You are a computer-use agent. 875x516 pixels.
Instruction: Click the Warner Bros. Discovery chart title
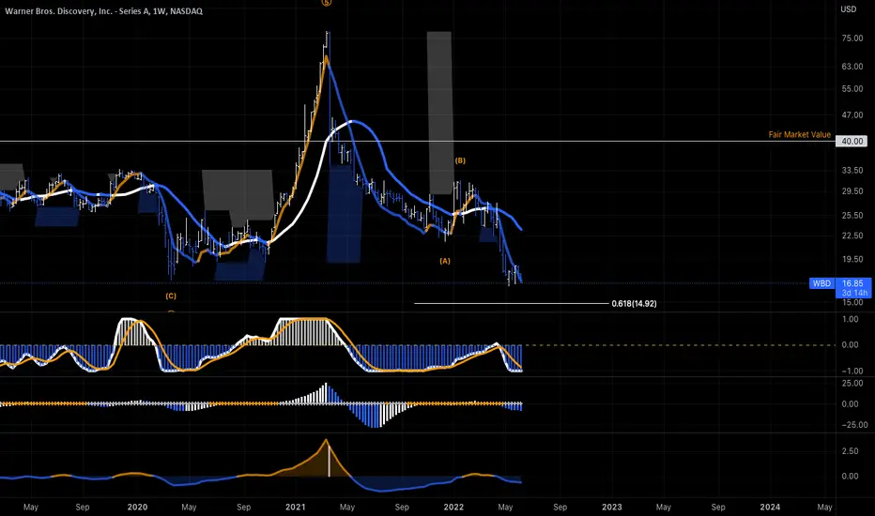click(104, 11)
